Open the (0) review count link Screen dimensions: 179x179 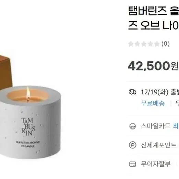165,44
